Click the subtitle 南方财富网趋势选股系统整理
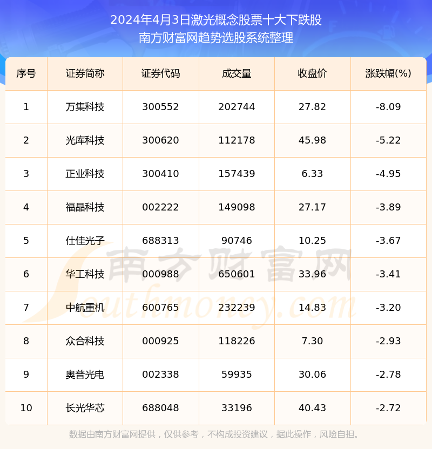 216,38
